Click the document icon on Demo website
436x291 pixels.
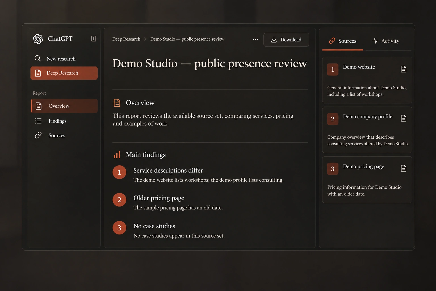pyautogui.click(x=403, y=69)
